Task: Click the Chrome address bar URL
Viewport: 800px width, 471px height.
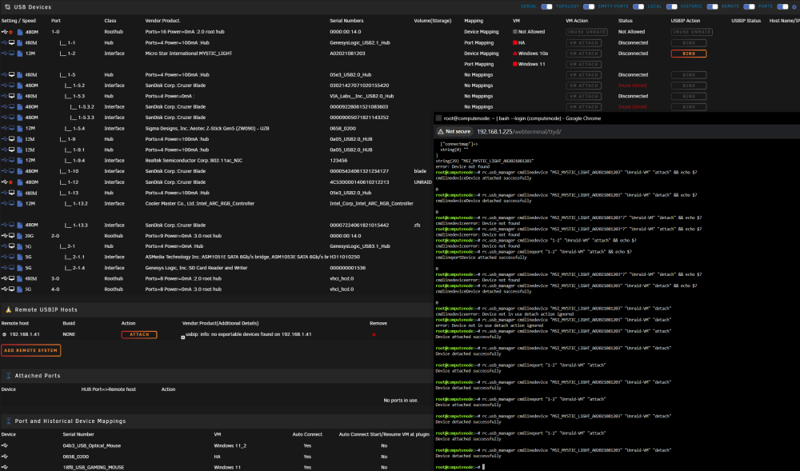Action: [519, 131]
